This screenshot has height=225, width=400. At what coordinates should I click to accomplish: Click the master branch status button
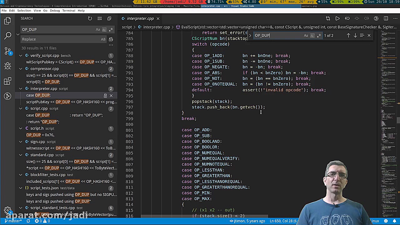point(13,221)
